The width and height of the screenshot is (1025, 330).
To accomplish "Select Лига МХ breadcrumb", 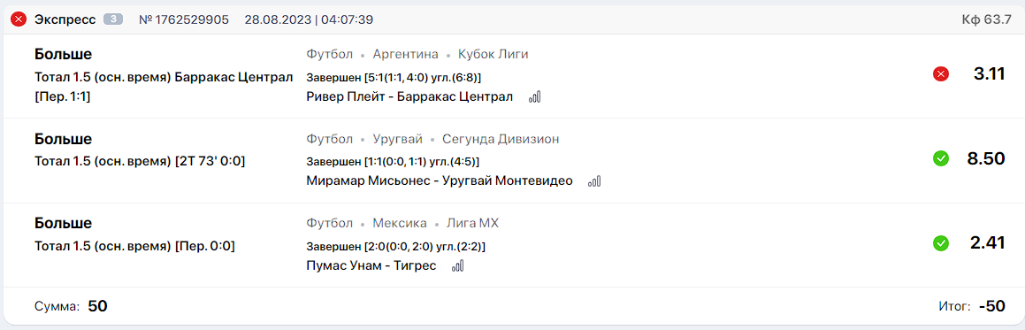I will (472, 224).
